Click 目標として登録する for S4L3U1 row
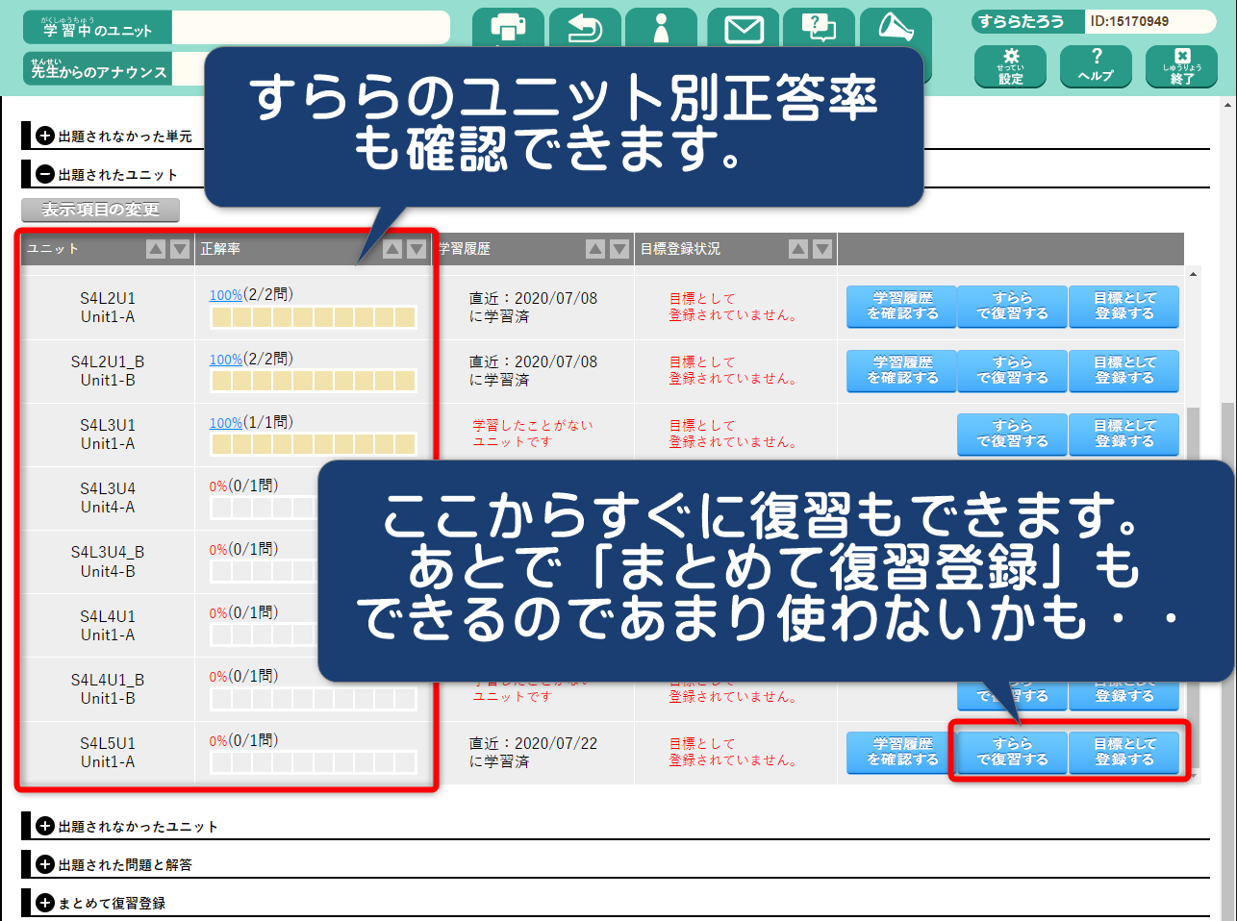Image resolution: width=1237 pixels, height=921 pixels. (1124, 435)
